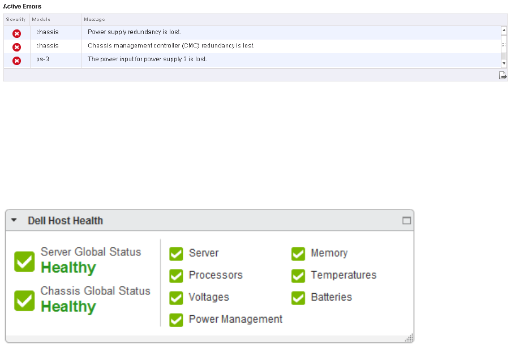This screenshot has width=511, height=356.
Task: Click green check icon beside Temperatures
Action: coord(298,276)
